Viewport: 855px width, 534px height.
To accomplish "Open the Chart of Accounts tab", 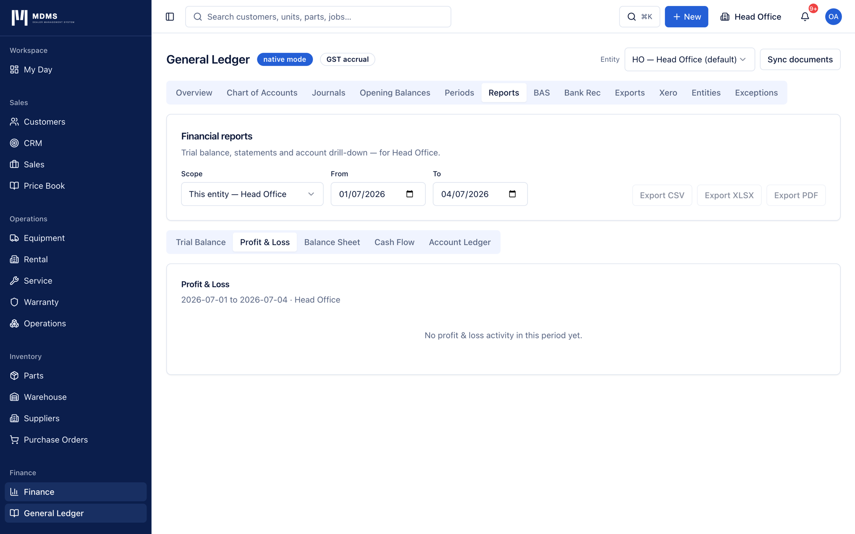I will [262, 93].
